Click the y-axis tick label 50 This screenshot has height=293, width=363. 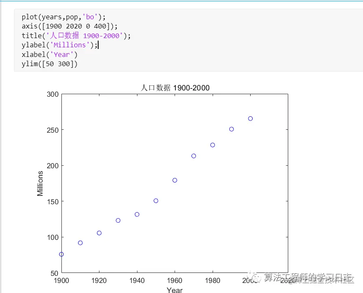tap(55, 273)
